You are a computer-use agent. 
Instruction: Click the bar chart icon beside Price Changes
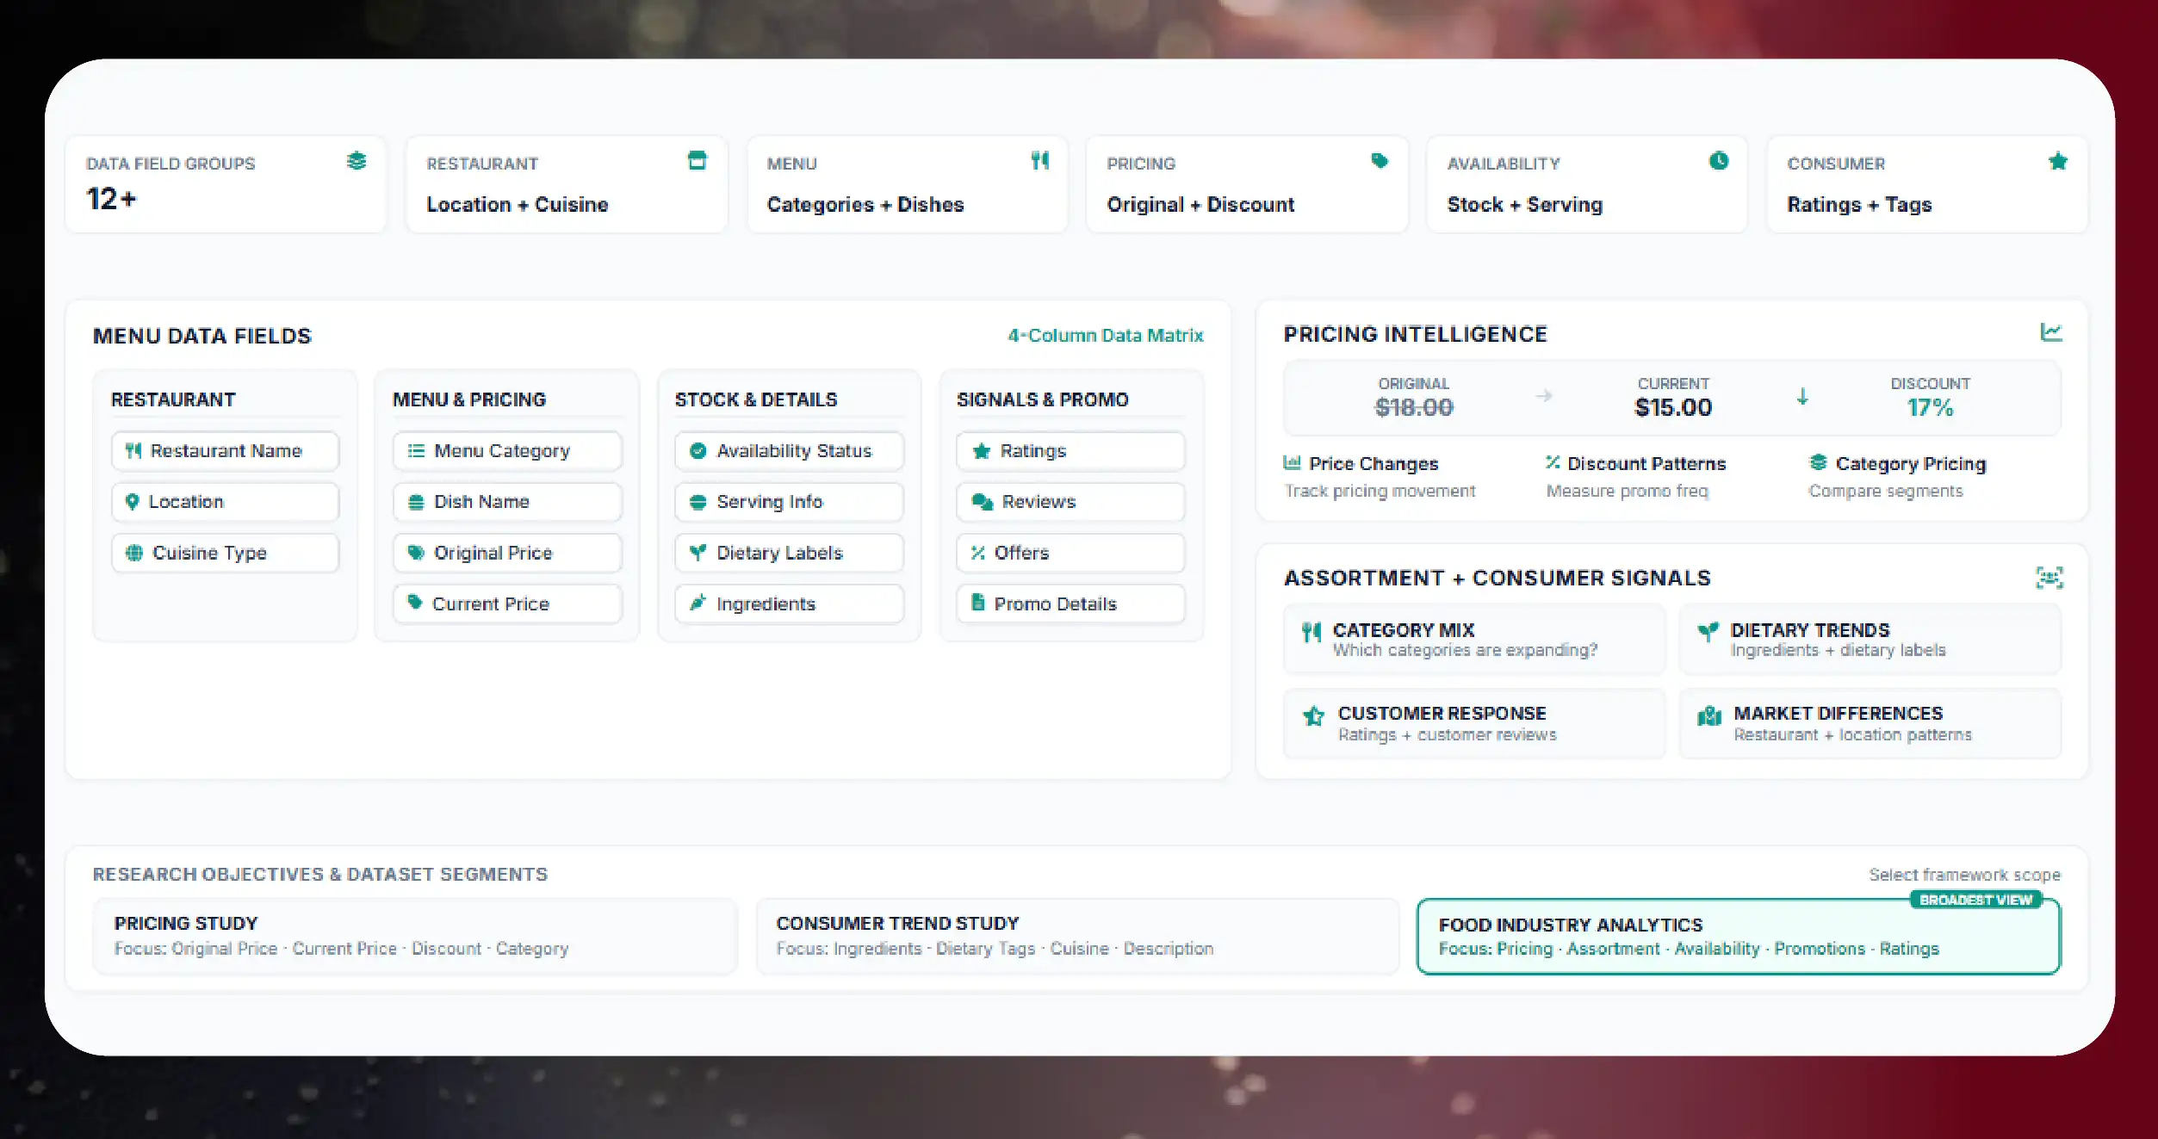coord(1292,462)
